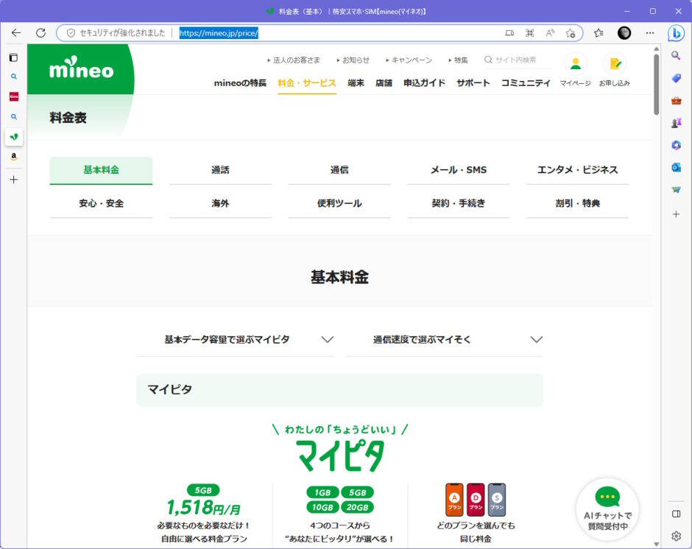The image size is (692, 549).
Task: Open the AIチャット support bubble
Action: pos(608,508)
